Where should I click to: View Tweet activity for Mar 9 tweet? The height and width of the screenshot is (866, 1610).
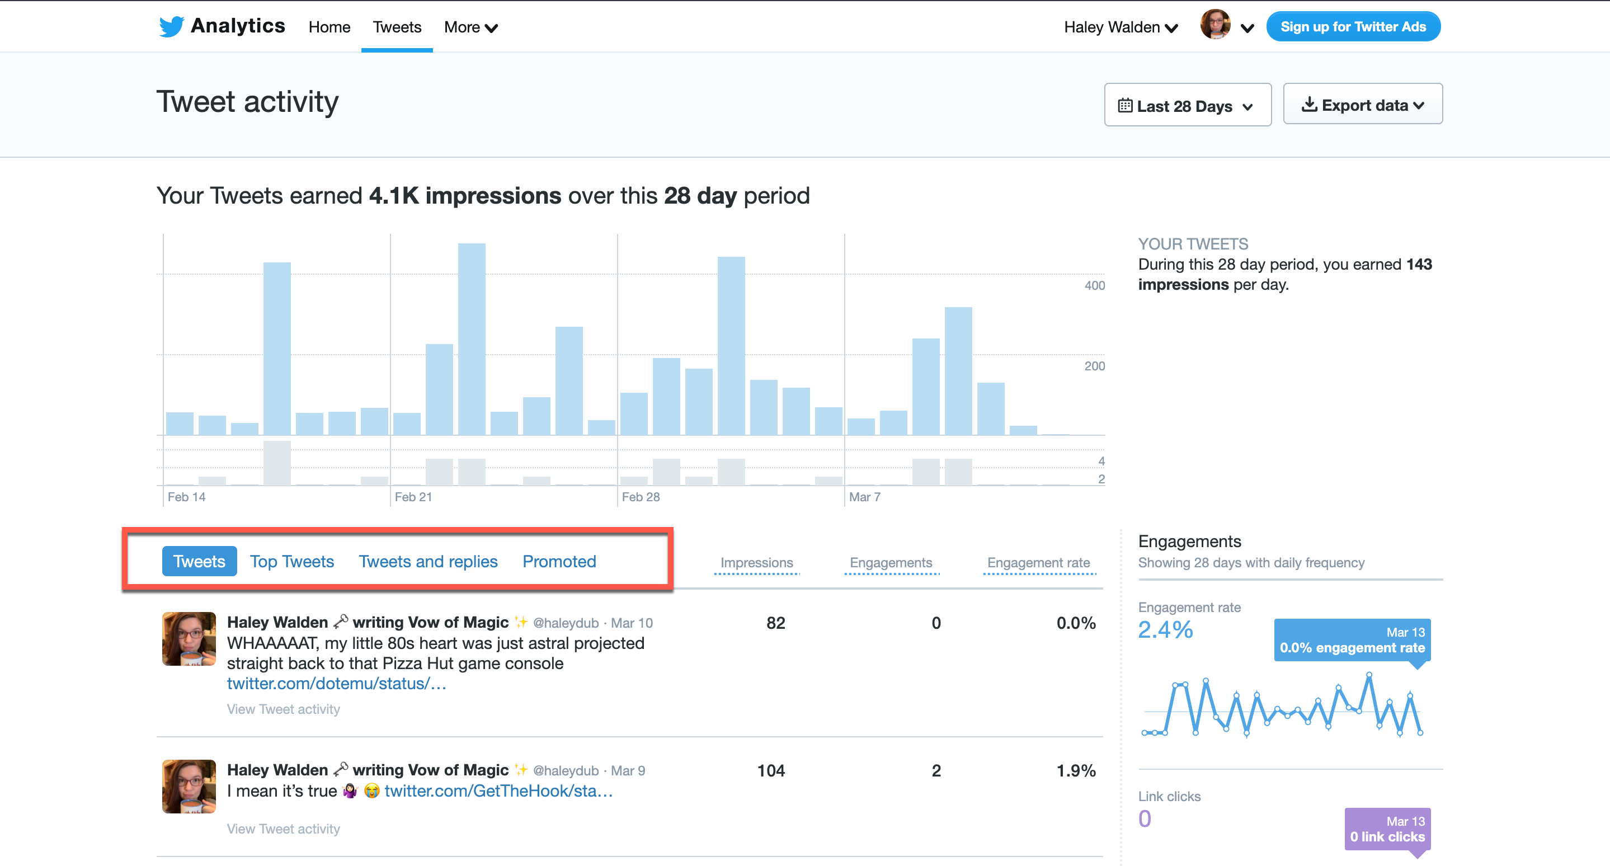point(283,829)
